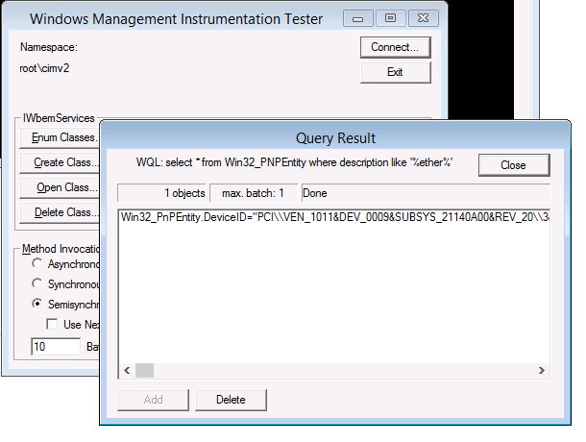586x442 pixels.
Task: Click the right scroll arrow of result list
Action: [x=542, y=371]
